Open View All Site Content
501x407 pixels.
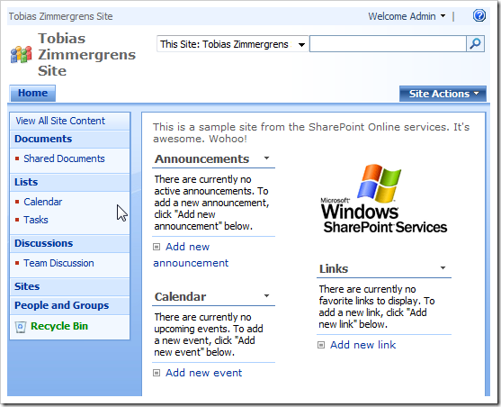[x=60, y=121]
